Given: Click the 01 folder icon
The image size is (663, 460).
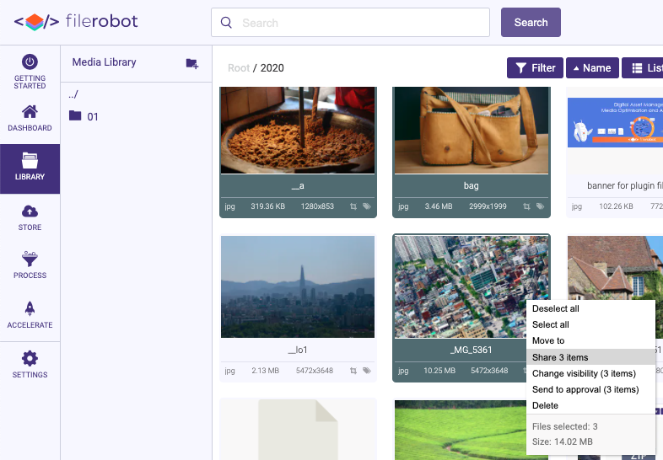Looking at the screenshot, I should [75, 115].
